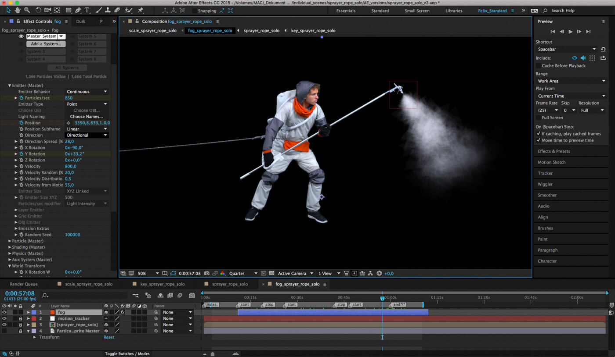Switch to the Render Queue tab
The image size is (615, 357).
24,284
